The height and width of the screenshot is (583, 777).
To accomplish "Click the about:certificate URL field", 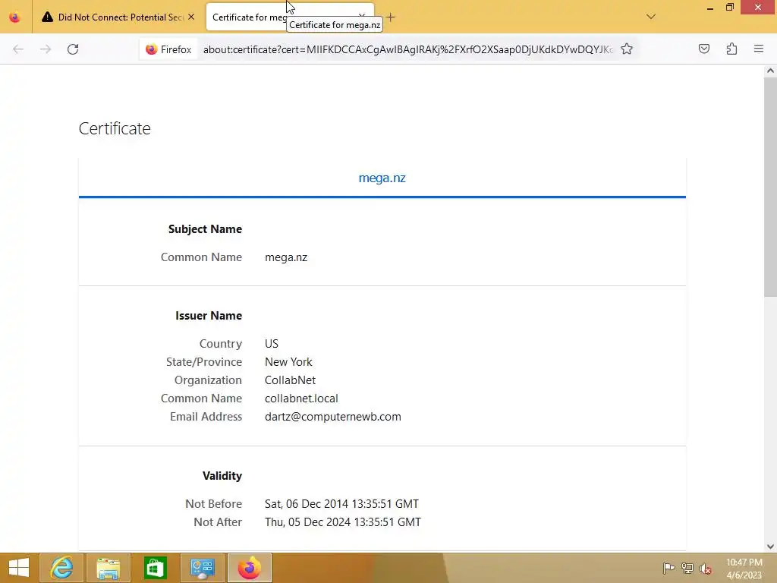I will [408, 49].
